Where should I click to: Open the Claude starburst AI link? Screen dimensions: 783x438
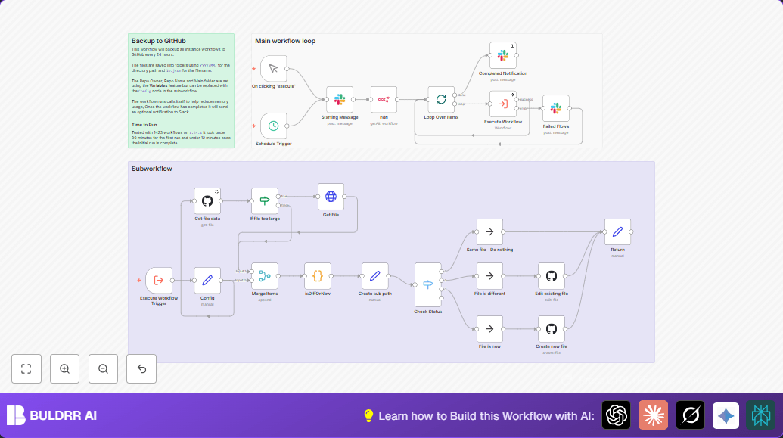pos(653,415)
